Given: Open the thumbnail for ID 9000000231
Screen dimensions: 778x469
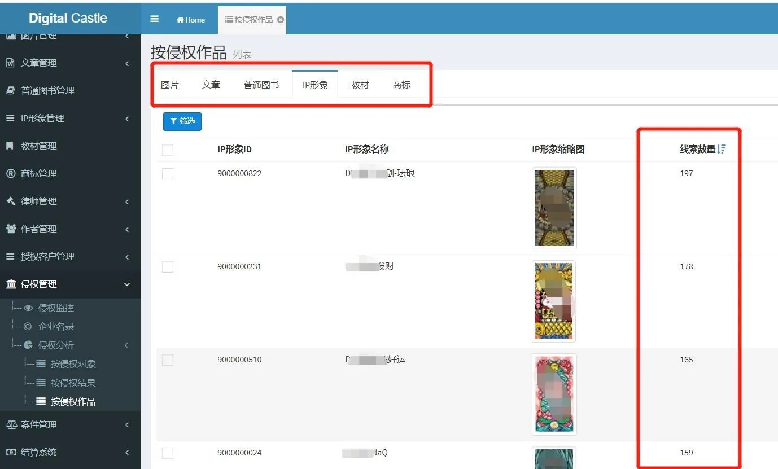Looking at the screenshot, I should [x=554, y=301].
